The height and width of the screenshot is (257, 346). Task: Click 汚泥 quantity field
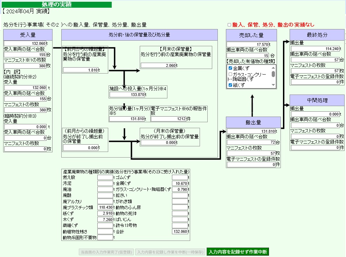(x=105, y=183)
